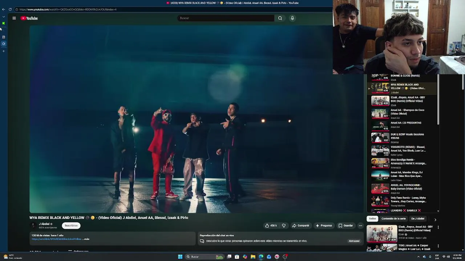This screenshot has height=261, width=465.
Task: Open more actions three-dot menu beside Guardar
Action: click(x=360, y=225)
